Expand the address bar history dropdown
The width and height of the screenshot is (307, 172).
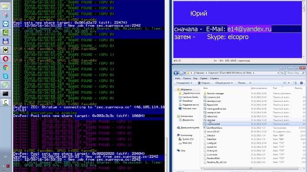[x=278, y=73]
